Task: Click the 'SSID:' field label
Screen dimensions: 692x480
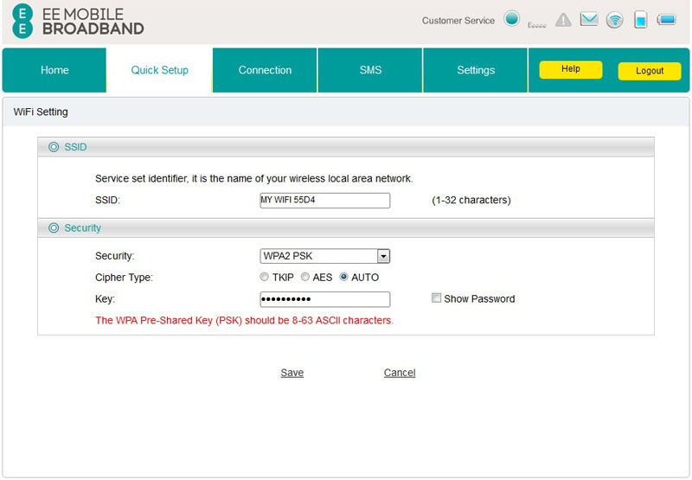Action: 107,201
